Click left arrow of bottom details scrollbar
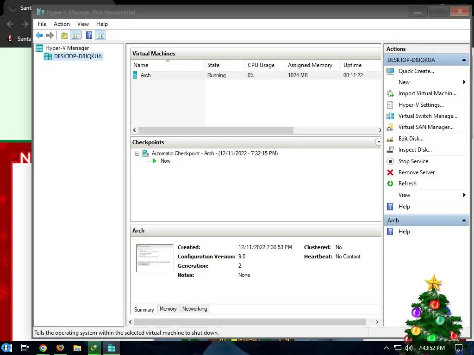Image resolution: width=474 pixels, height=355 pixels. pyautogui.click(x=130, y=322)
